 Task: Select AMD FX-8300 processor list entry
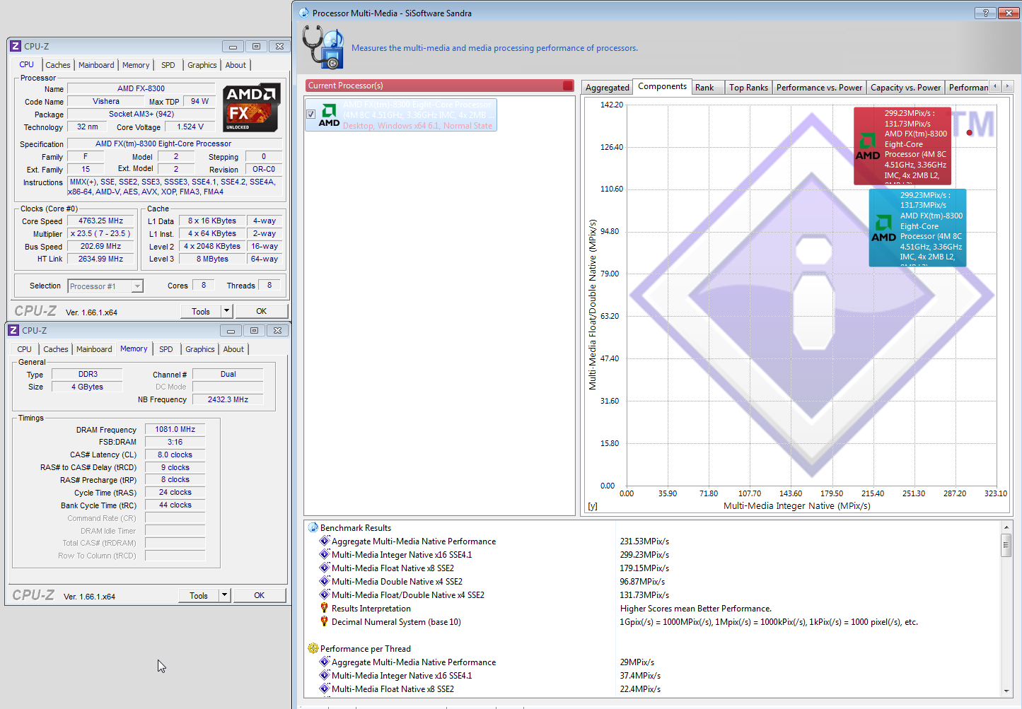click(401, 115)
